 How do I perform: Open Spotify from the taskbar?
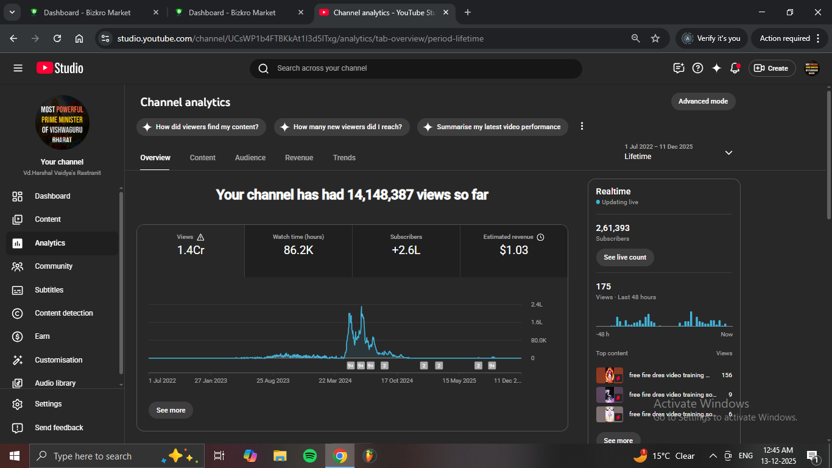(x=309, y=456)
